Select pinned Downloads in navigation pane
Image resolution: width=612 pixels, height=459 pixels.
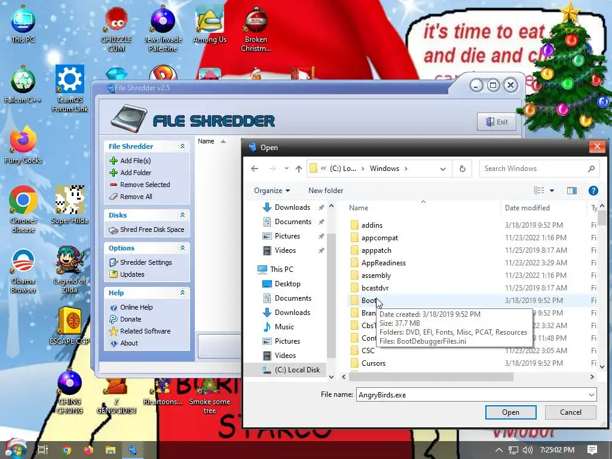click(292, 207)
